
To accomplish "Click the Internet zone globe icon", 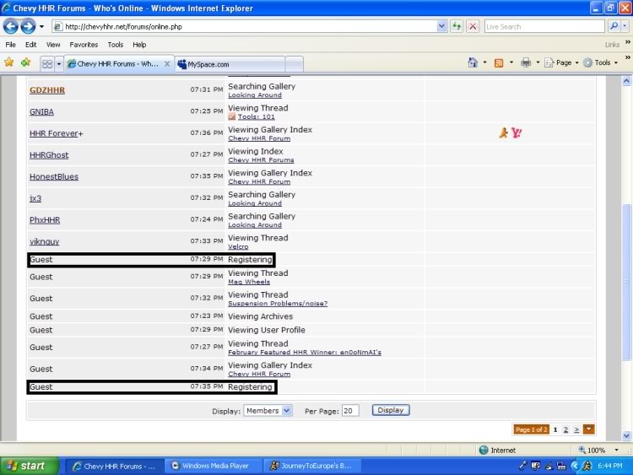I will (484, 450).
